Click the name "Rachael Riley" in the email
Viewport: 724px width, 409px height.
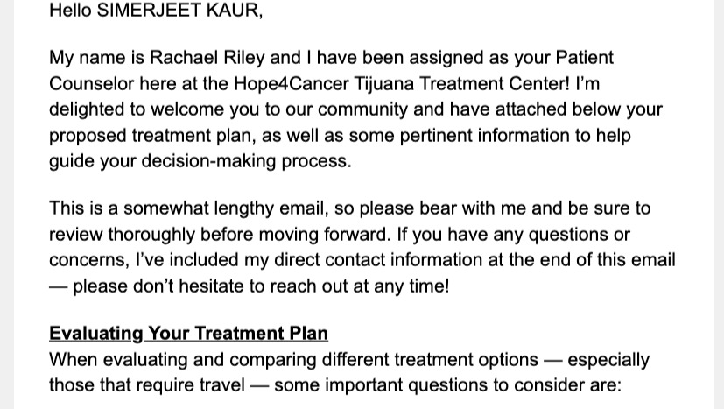pos(207,57)
